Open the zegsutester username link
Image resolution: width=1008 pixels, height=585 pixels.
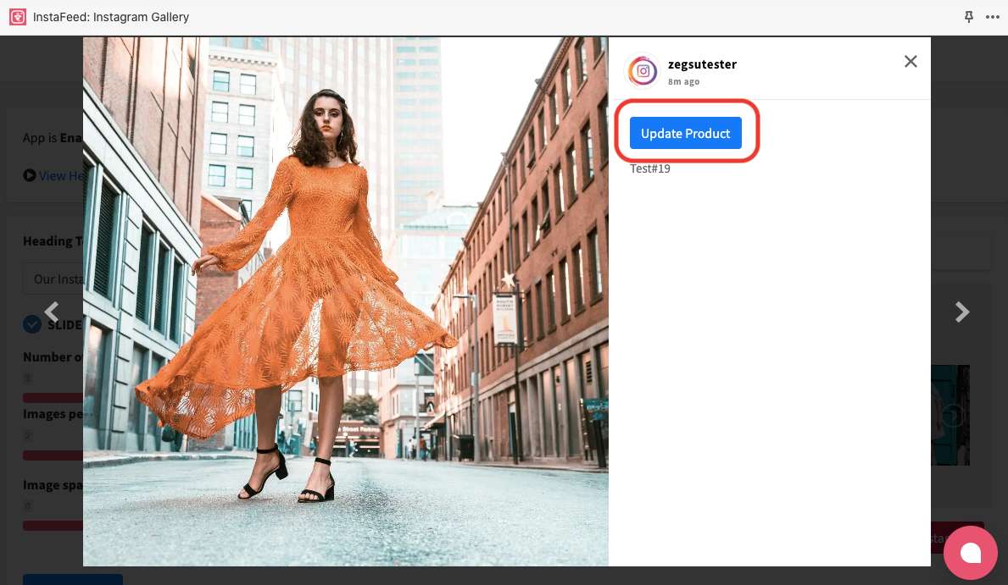(x=702, y=64)
